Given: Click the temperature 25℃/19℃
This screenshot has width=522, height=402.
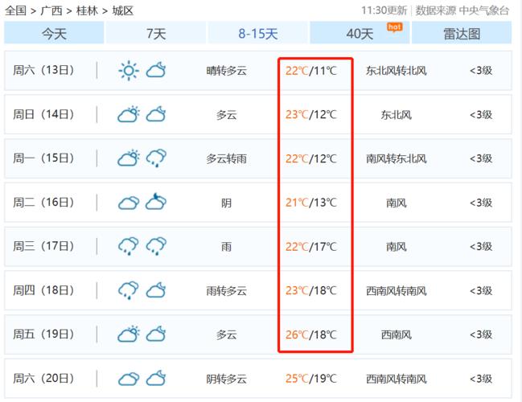Looking at the screenshot, I should [x=311, y=379].
